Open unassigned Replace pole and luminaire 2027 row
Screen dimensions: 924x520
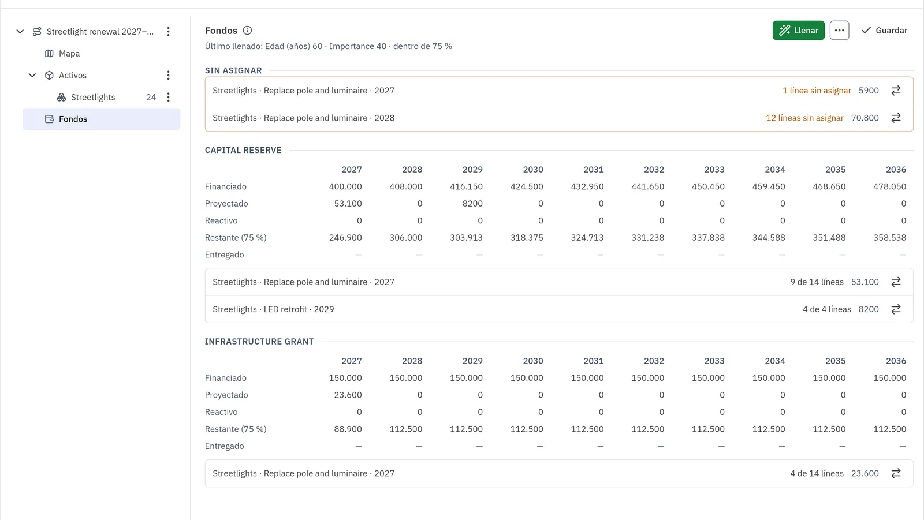[x=559, y=91]
